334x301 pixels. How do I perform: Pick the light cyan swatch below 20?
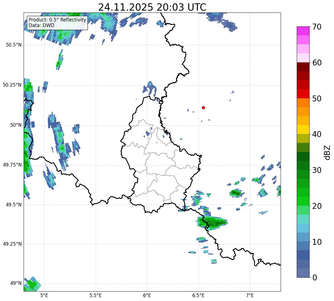(303, 219)
